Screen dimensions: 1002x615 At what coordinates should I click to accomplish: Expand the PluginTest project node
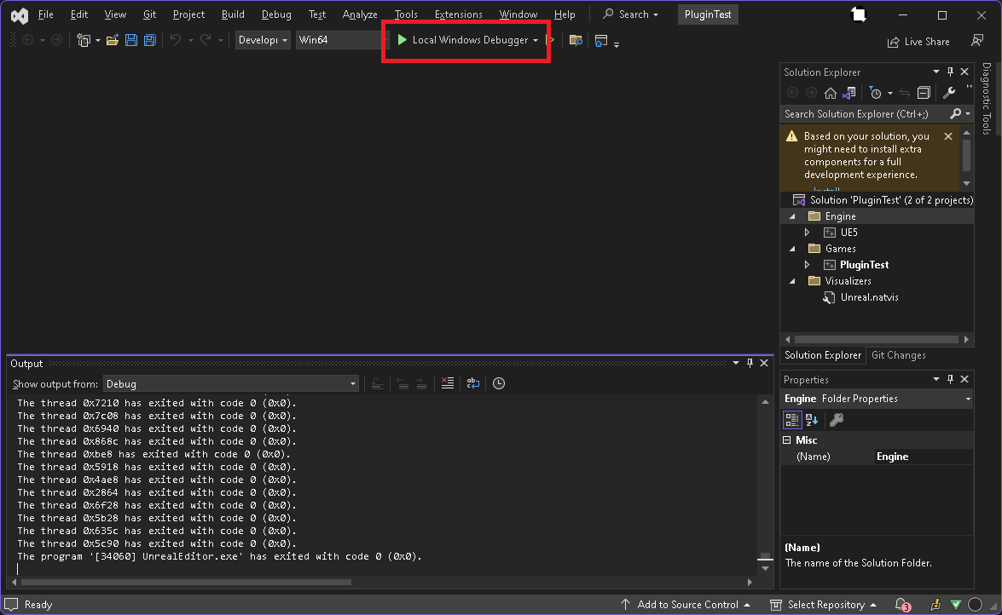[x=807, y=264]
